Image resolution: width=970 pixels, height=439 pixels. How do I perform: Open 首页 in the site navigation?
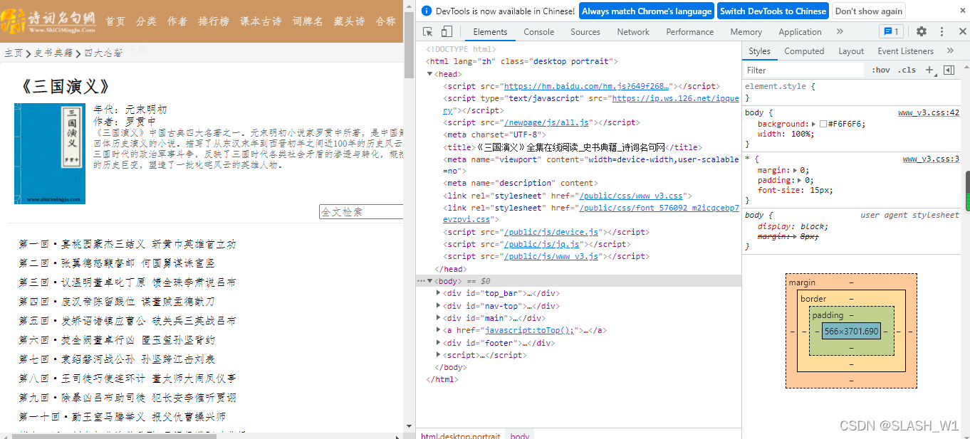[x=115, y=21]
